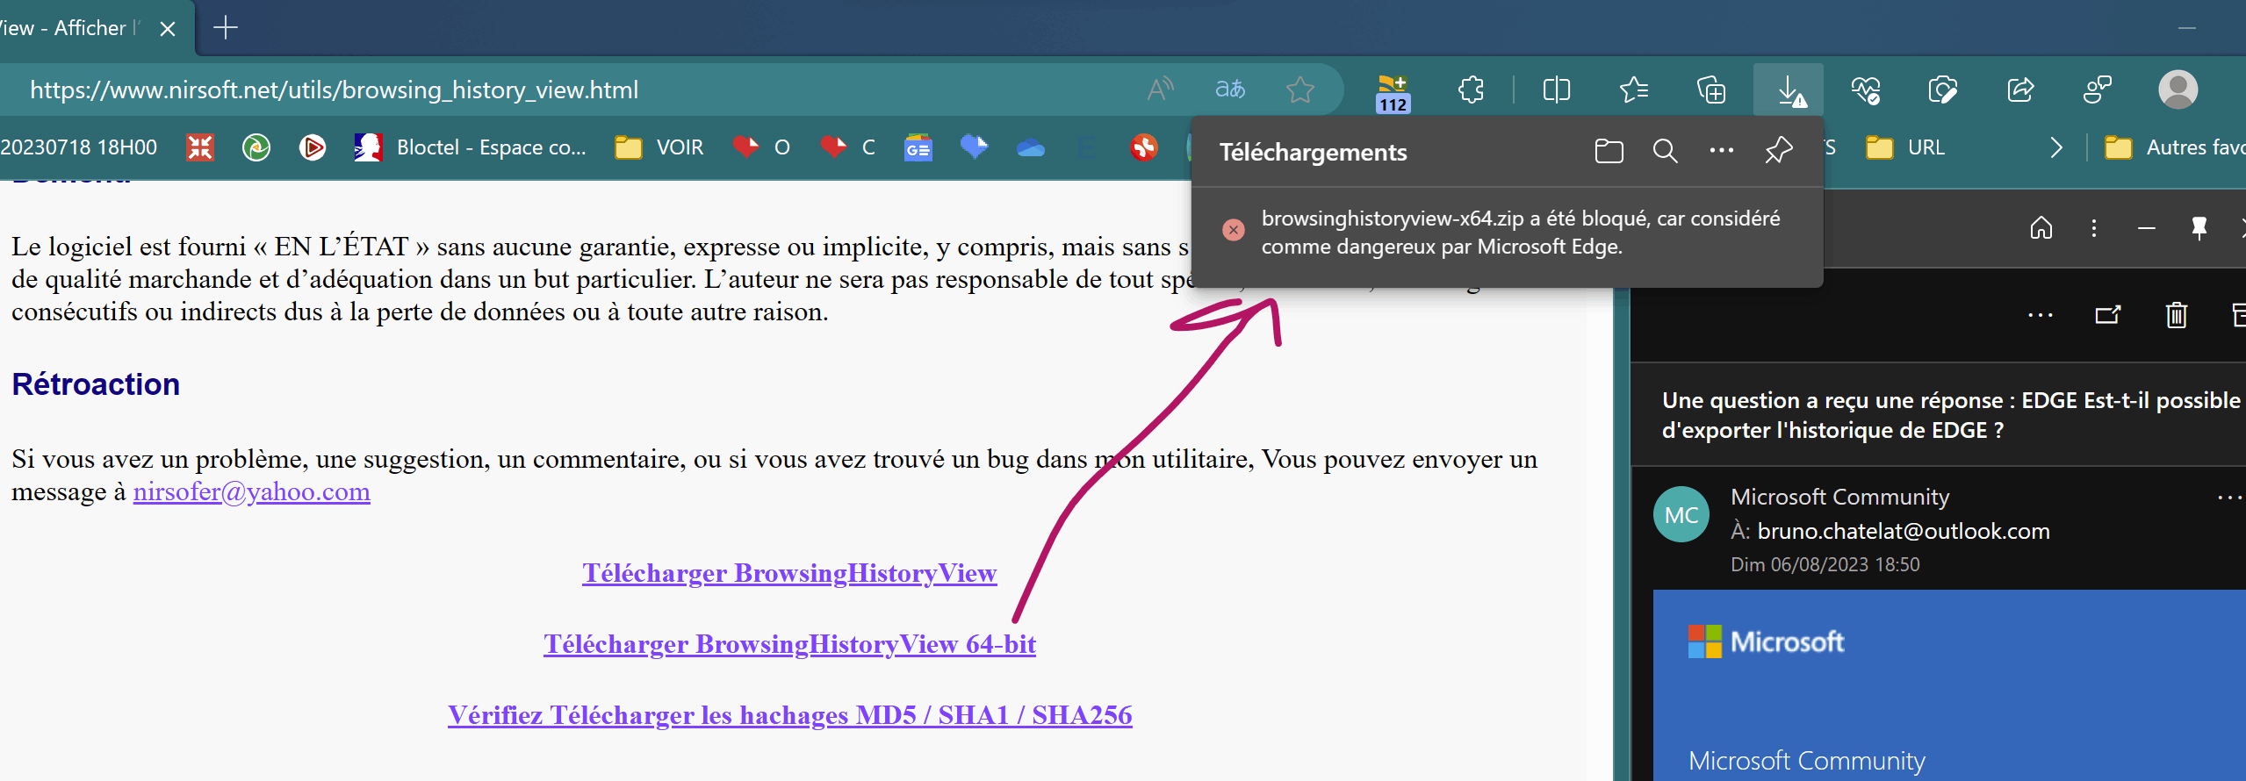Click the Read aloud icon in address bar
Viewport: 2246px width, 781px height.
pos(1161,90)
